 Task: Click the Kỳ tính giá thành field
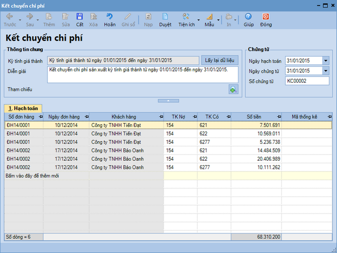123,61
